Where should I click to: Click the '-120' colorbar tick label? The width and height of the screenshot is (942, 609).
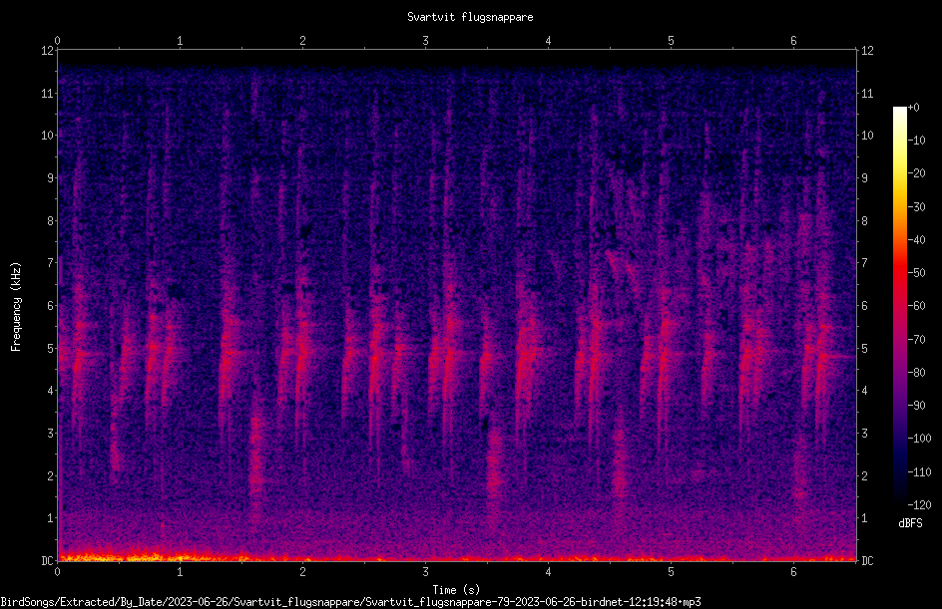pos(919,505)
